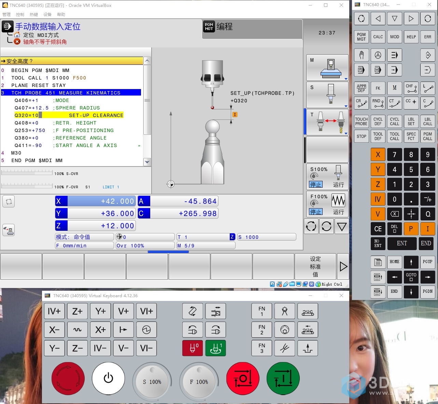Screen dimensions: 438x404
Task: Click the backspace key on keypad
Action: point(395,214)
